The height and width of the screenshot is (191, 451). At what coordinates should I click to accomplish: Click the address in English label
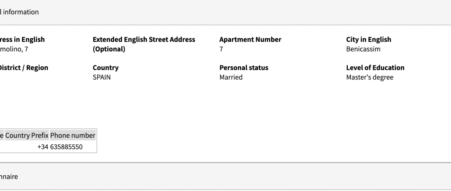point(22,39)
